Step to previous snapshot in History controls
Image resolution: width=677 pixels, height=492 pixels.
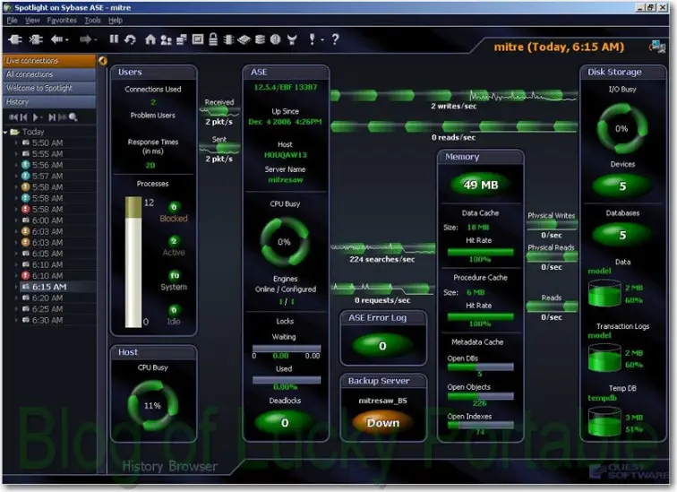point(23,117)
